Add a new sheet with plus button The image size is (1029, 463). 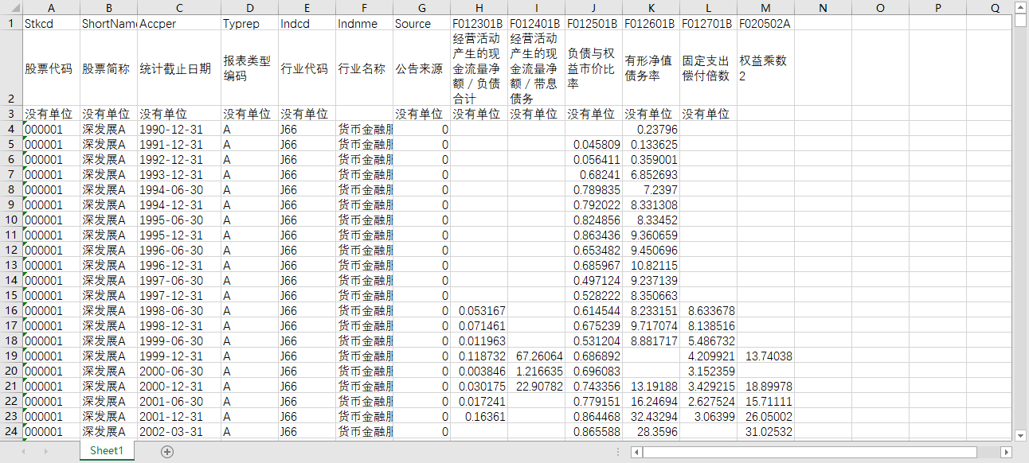coord(166,451)
